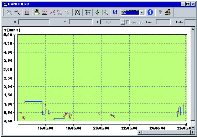The height and width of the screenshot is (137, 197).
Task: Open the OS 1 dropdown list
Action: [142, 12]
